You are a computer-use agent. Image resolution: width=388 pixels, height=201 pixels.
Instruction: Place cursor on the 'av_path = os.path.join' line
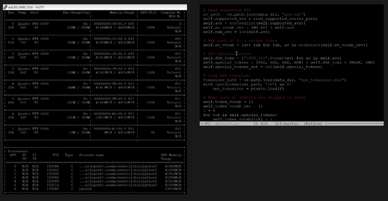[254, 15]
